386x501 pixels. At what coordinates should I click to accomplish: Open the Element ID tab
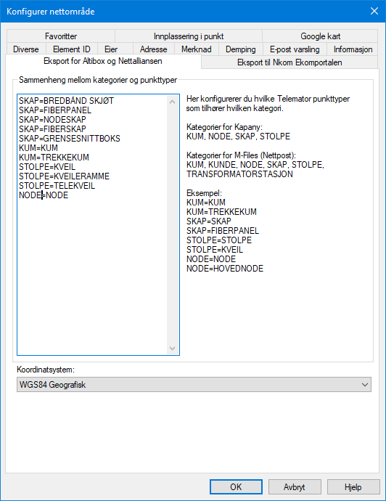tap(72, 49)
